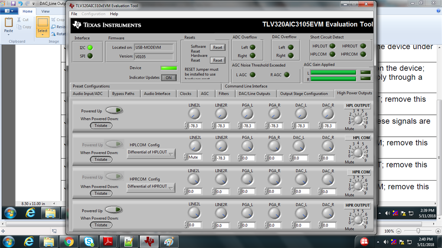The width and height of the screenshot is (442, 248).
Task: Open Skype from the taskbar
Action: point(89,242)
